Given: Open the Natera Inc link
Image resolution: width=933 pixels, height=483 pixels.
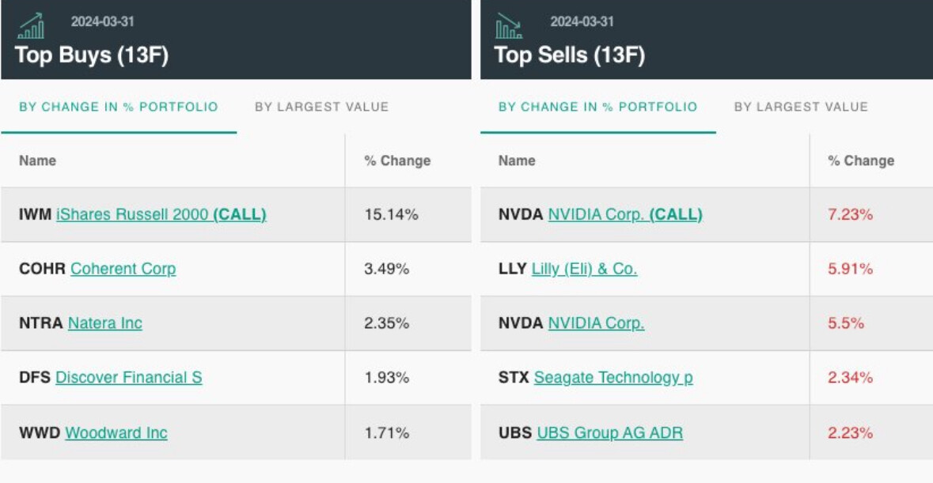Looking at the screenshot, I should click(x=104, y=323).
